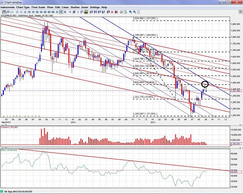Click the brown picture icon in toolbar

coord(86,12)
